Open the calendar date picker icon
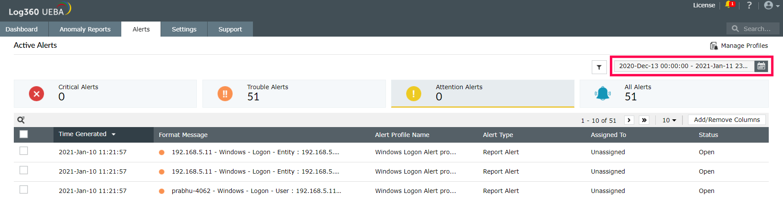 [x=761, y=66]
